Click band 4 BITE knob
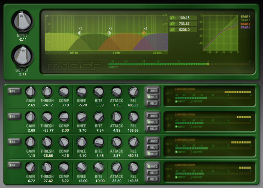Image resolution: width=263 pixels, height=188 pixels. point(99,167)
